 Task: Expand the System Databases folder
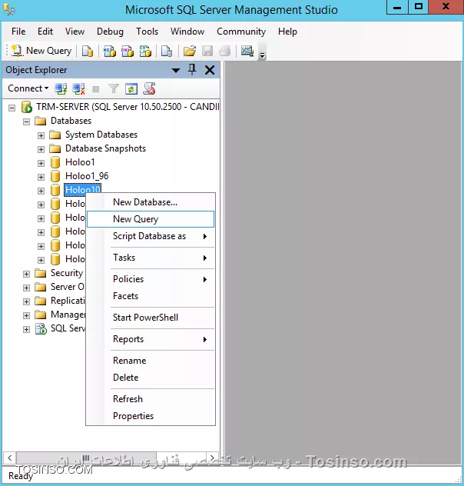[41, 136]
